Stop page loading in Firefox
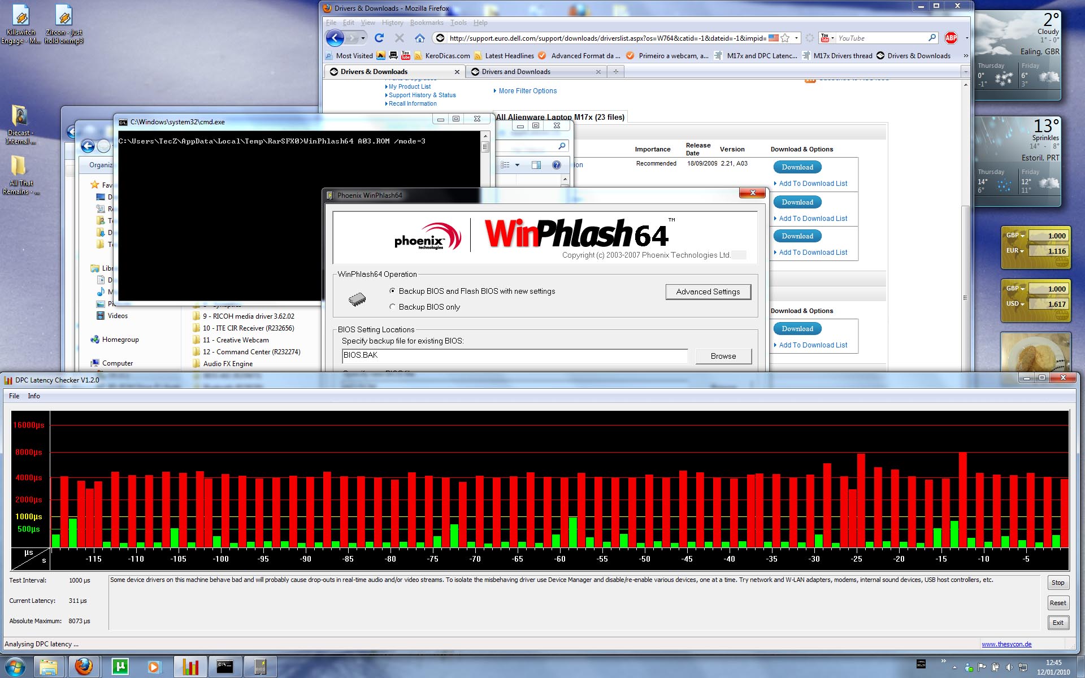Viewport: 1085px width, 678px height. pos(400,38)
